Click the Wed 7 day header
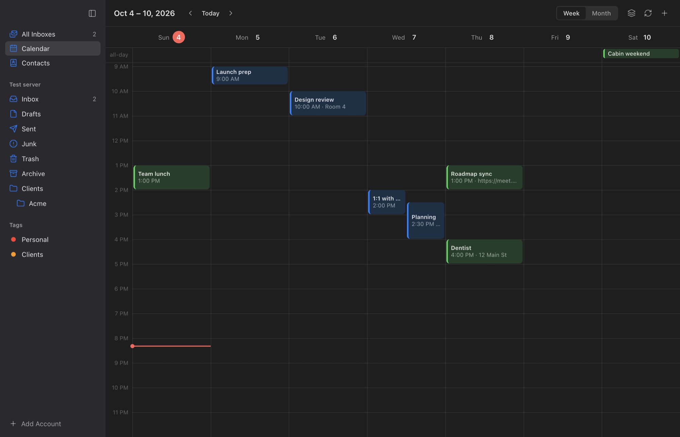The image size is (680, 437). pos(406,37)
